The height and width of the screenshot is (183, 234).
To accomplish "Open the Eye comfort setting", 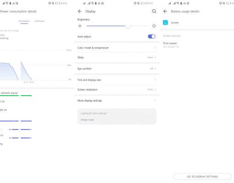I will click(117, 69).
